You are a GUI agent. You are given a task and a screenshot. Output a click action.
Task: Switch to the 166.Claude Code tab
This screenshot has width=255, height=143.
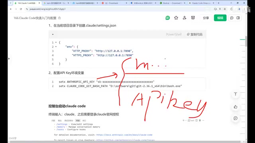(x=27, y=3)
